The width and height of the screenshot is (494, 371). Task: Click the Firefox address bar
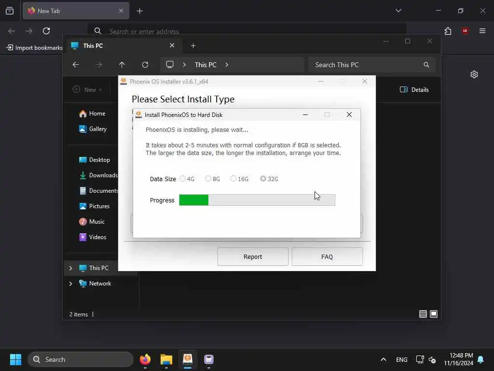pyautogui.click(x=247, y=31)
